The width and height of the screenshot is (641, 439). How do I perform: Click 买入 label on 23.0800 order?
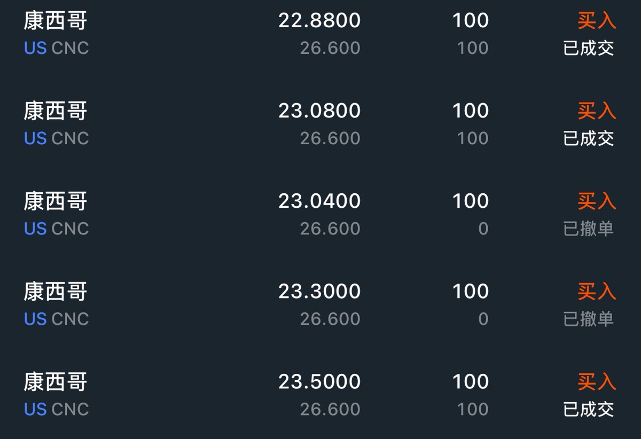pyautogui.click(x=597, y=111)
